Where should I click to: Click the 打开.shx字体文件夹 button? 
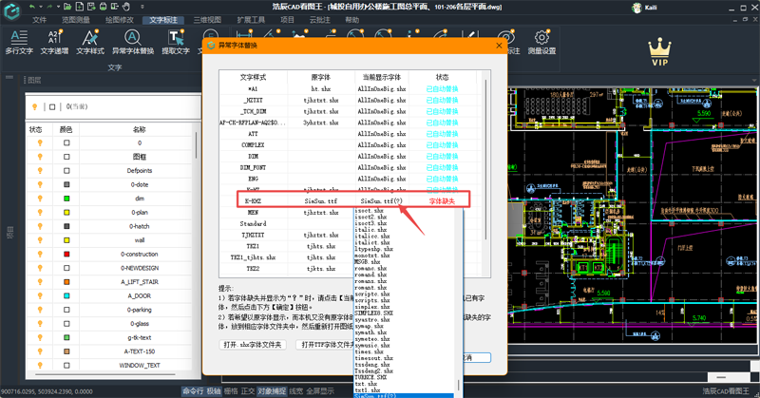253,344
